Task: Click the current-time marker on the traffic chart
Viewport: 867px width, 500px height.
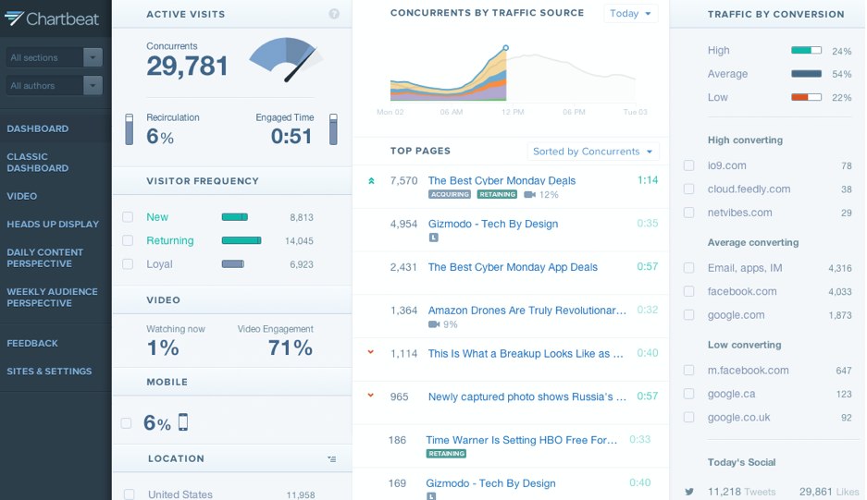Action: tap(506, 48)
